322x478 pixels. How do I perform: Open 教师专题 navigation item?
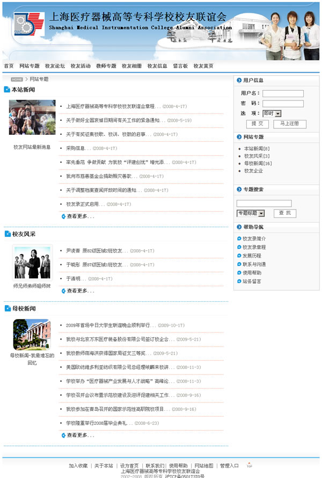pyautogui.click(x=106, y=66)
